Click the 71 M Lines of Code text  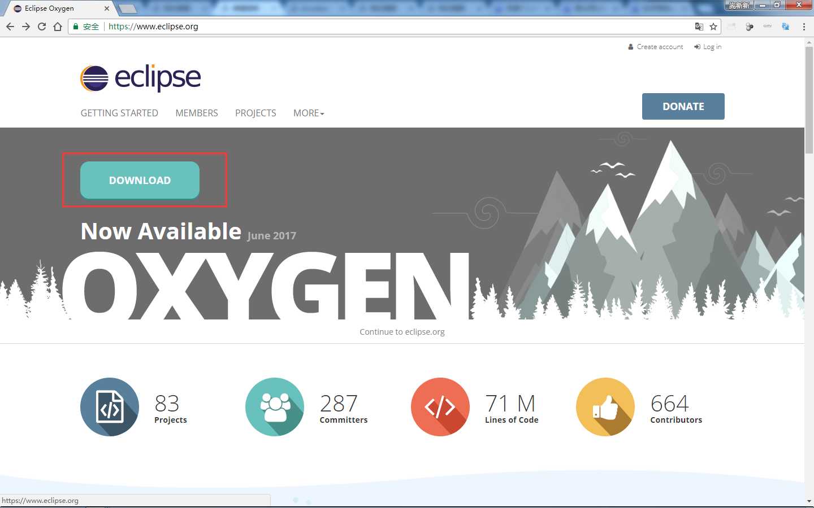click(x=512, y=409)
